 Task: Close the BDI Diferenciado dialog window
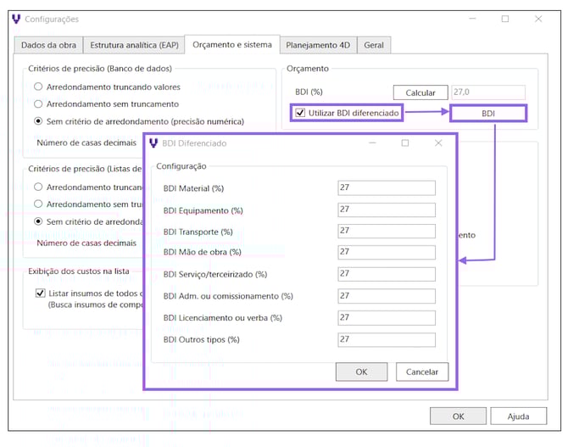pos(438,143)
